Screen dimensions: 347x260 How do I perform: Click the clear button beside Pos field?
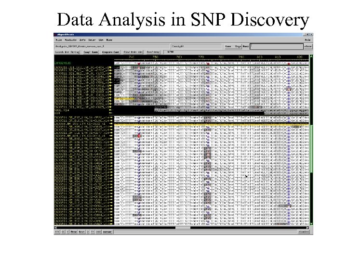308,46
